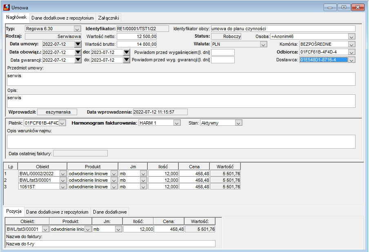Click the Nazwa do faktury text field
Image resolution: width=369 pixels, height=252 pixels.
pyautogui.click(x=110, y=244)
